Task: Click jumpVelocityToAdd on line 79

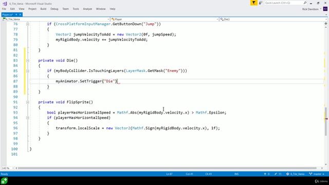Action: coord(127,40)
